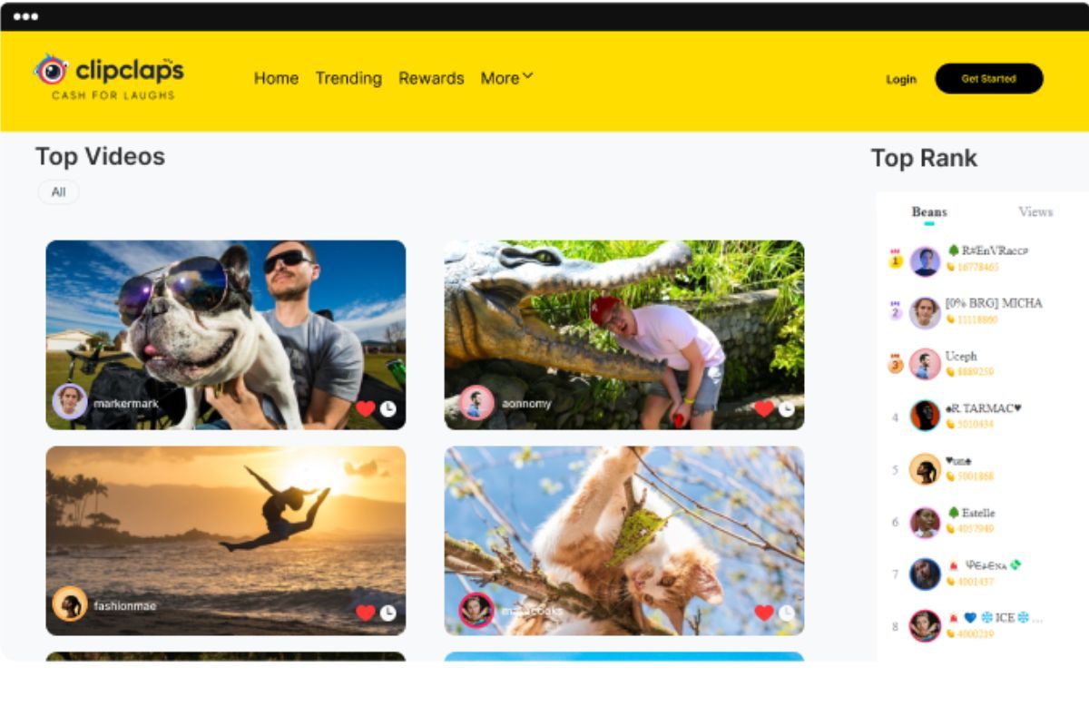Image resolution: width=1089 pixels, height=726 pixels.
Task: Like the aonnomy crocodile video heart
Action: coord(764,409)
